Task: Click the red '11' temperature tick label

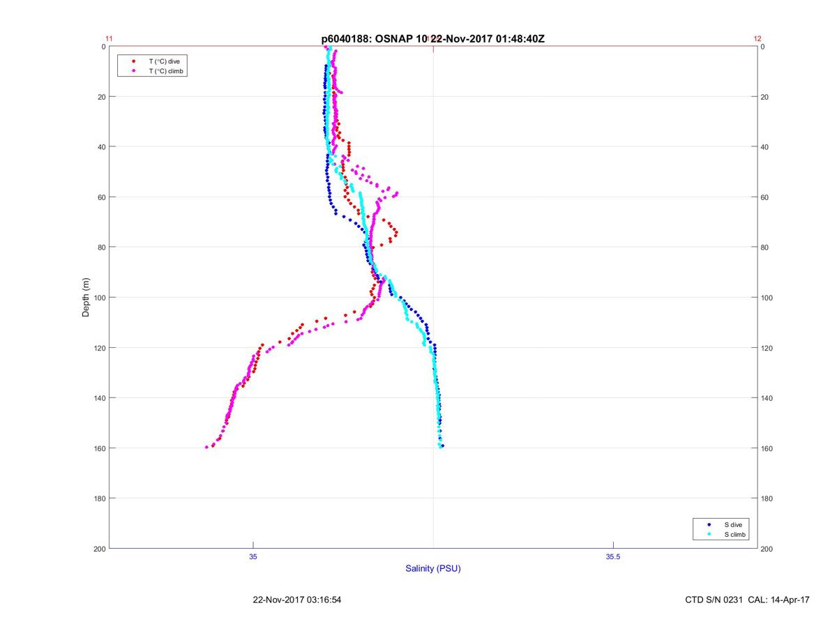Action: pyautogui.click(x=109, y=39)
